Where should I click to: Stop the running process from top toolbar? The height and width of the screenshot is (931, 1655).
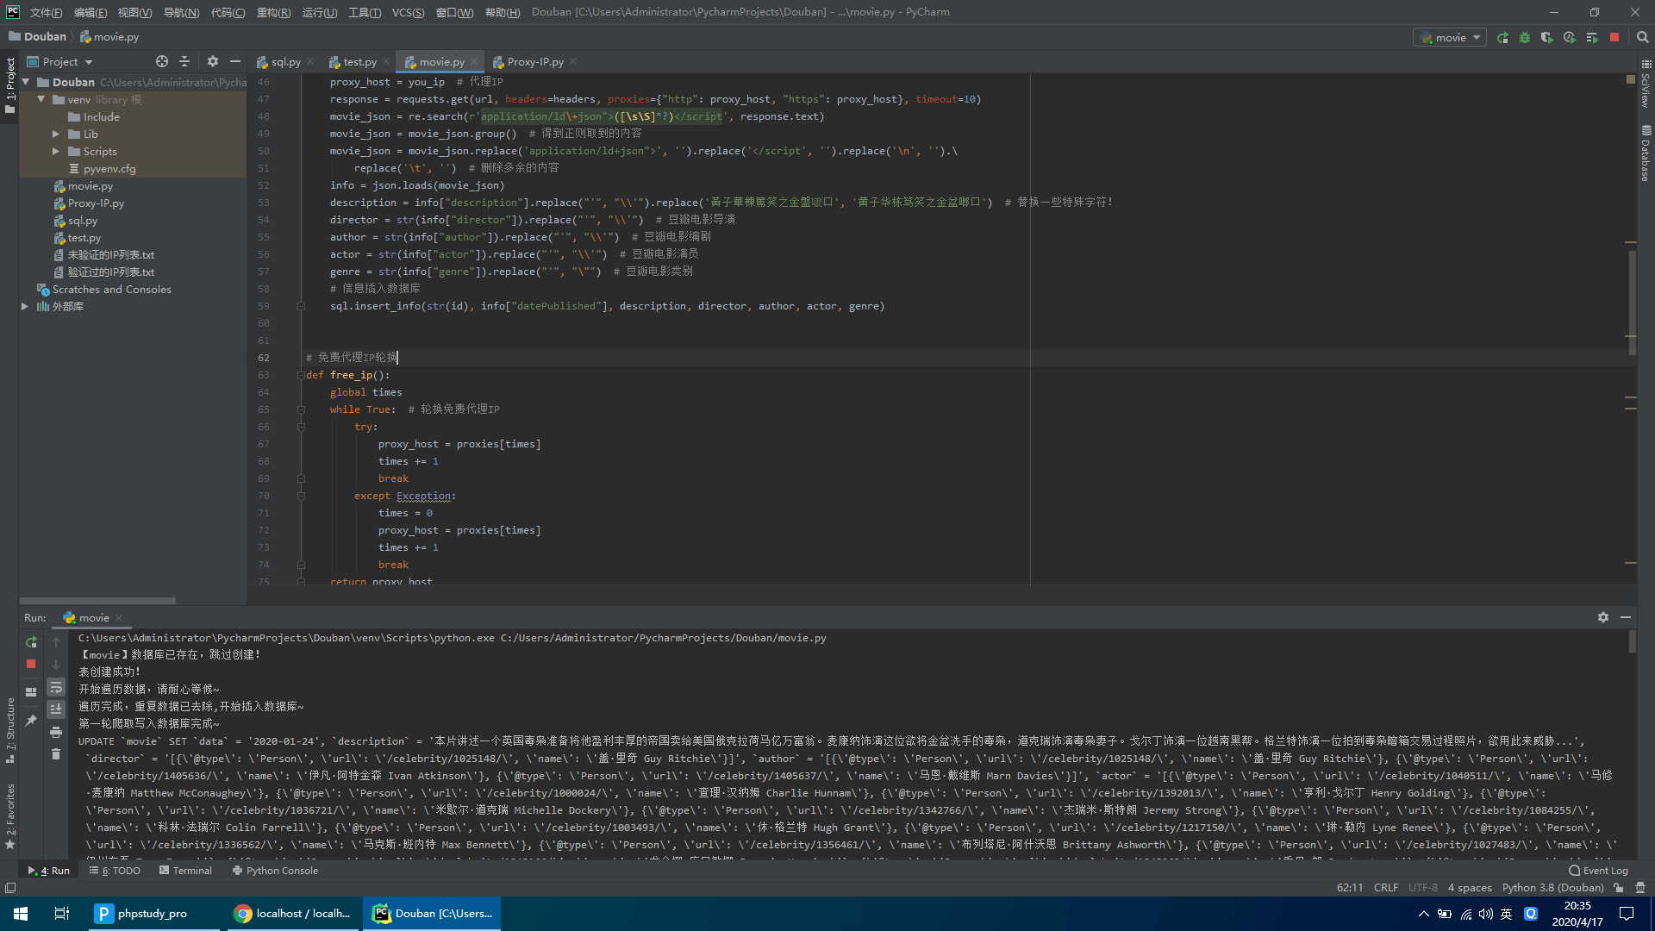point(1614,38)
